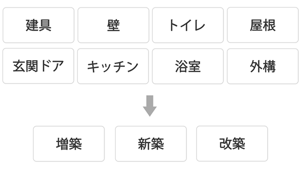Select new construction (新築) box
301x169 pixels.
(x=151, y=144)
